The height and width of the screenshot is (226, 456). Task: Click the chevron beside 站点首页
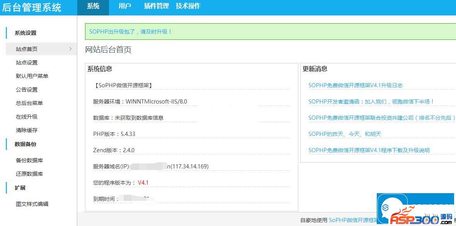70,49
